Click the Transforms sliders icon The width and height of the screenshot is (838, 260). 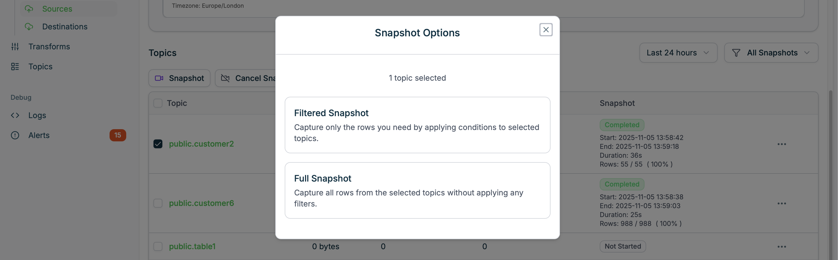(x=15, y=47)
